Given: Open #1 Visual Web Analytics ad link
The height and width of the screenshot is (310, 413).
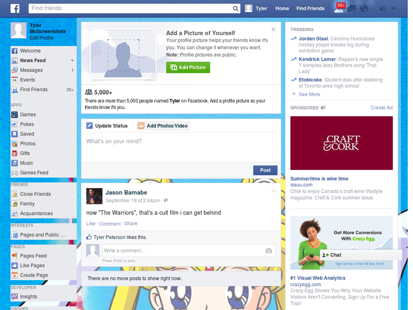Looking at the screenshot, I should point(318,278).
